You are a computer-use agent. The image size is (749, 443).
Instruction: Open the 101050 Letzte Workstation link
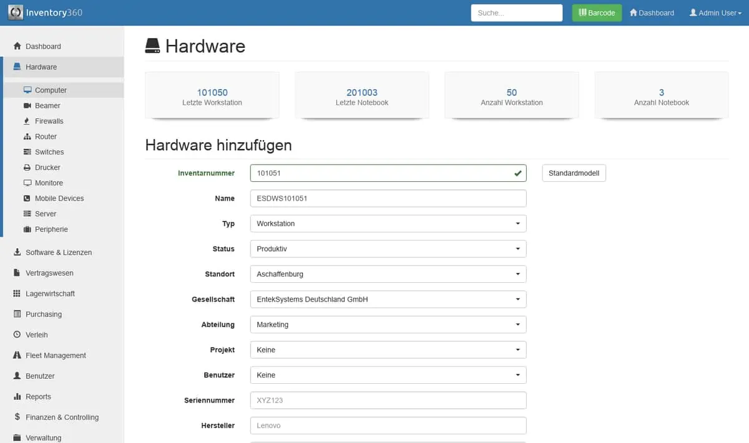[212, 93]
